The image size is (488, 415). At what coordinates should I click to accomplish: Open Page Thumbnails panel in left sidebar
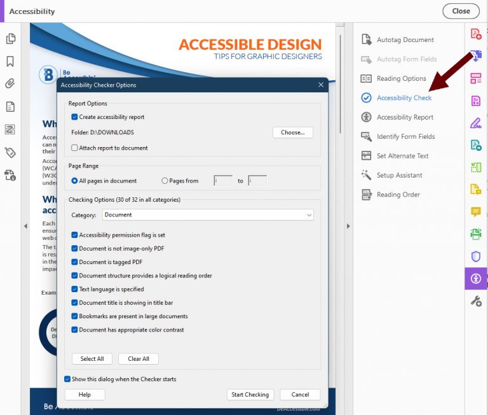pyautogui.click(x=10, y=39)
